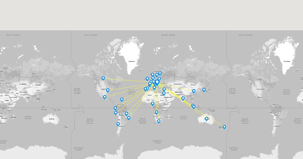Click the large hub pin near Ukraine
This screenshot has width=303, height=159.
157,82
